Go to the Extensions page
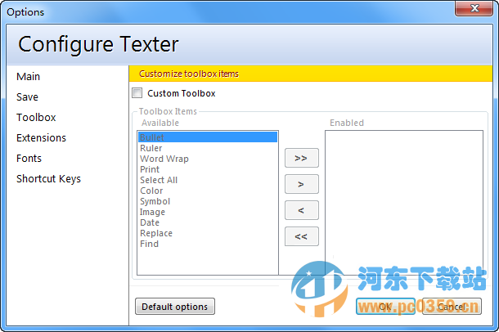Viewport: 499px width, 332px height. pos(41,137)
